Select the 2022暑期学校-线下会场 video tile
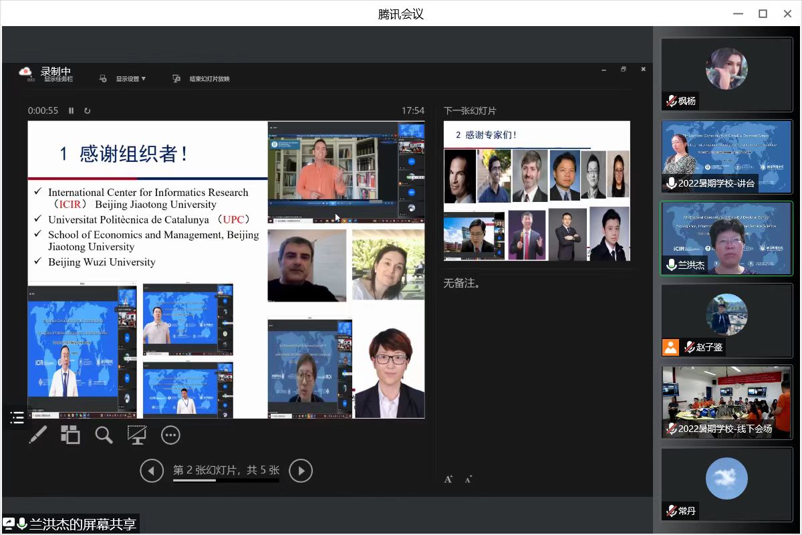Image resolution: width=802 pixels, height=535 pixels. pos(726,403)
